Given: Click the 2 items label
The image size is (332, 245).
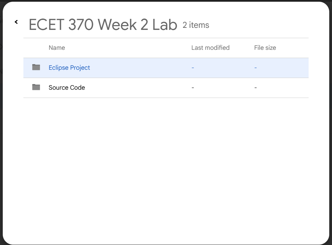Looking at the screenshot, I should click(195, 25).
